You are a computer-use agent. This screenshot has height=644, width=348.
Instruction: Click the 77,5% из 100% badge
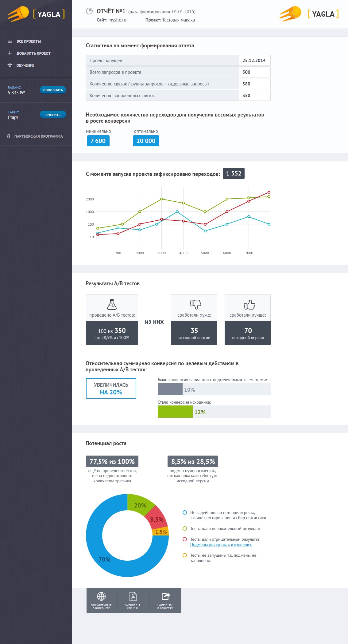click(112, 461)
